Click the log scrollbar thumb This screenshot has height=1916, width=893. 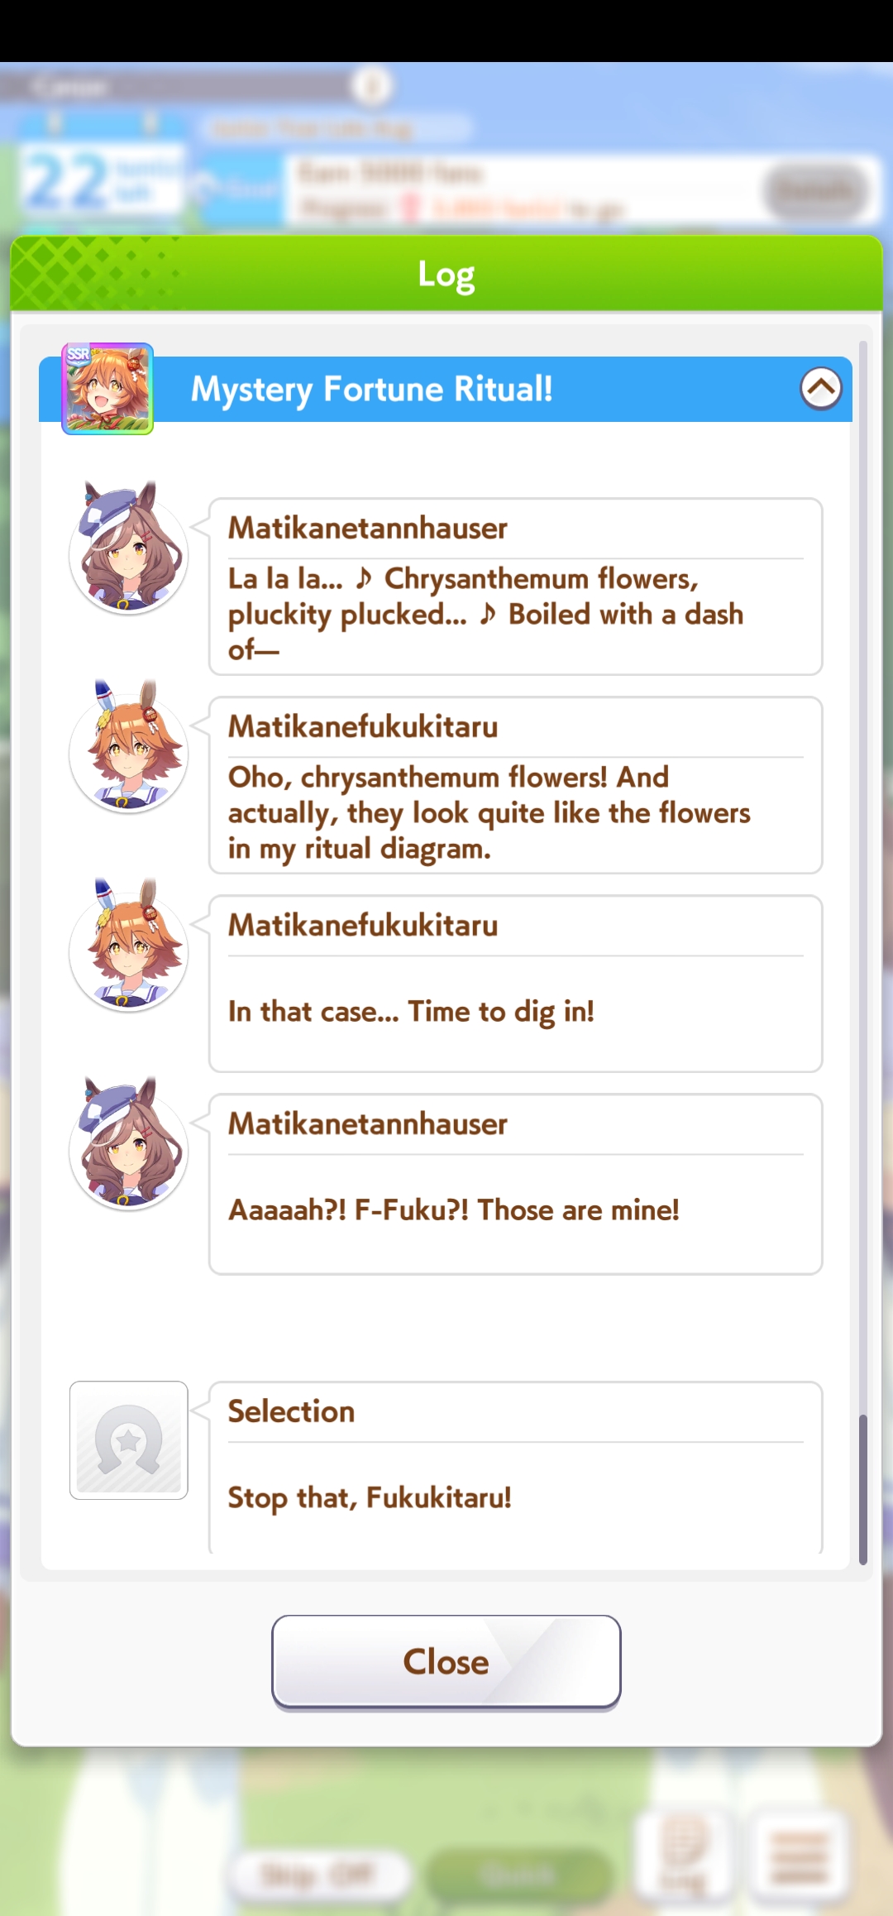pos(862,1489)
